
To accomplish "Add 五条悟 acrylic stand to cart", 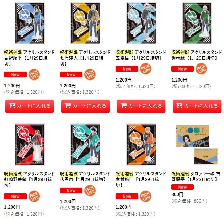I will click(x=141, y=106).
